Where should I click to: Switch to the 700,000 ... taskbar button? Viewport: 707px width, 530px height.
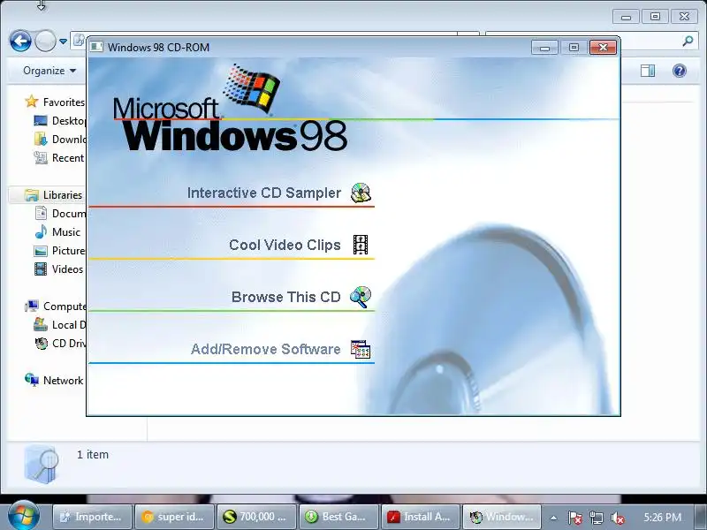256,517
